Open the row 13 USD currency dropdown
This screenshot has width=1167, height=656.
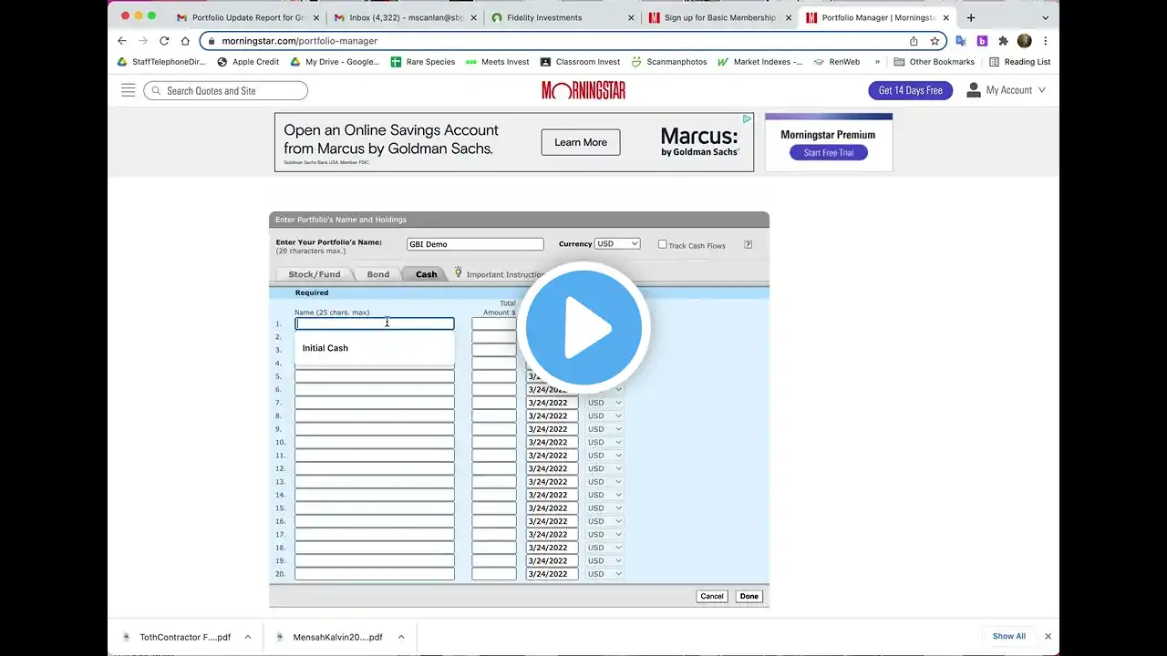[605, 482]
